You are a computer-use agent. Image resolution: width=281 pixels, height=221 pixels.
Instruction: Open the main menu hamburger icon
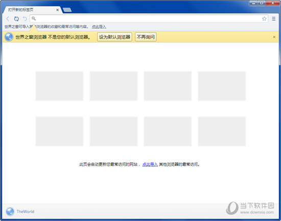[x=273, y=18]
